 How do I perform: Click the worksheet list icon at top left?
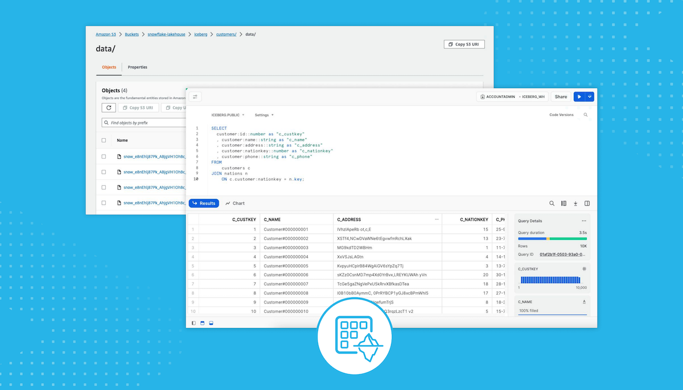(195, 97)
